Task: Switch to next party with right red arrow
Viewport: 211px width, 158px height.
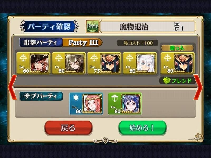Action: click(x=198, y=87)
